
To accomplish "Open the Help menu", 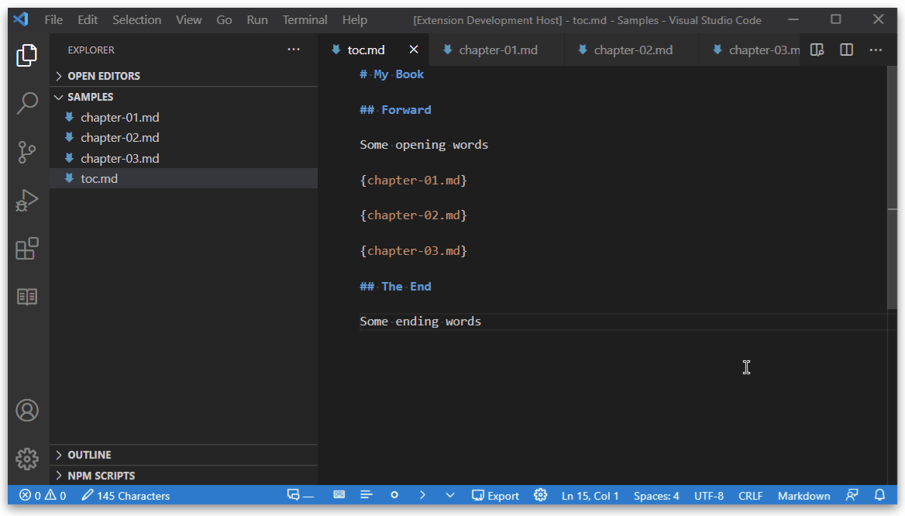I will [x=354, y=19].
